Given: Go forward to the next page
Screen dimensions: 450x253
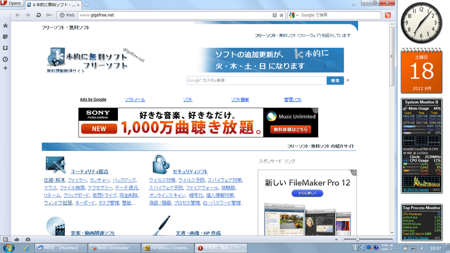Looking at the screenshot, I should click(x=28, y=15).
